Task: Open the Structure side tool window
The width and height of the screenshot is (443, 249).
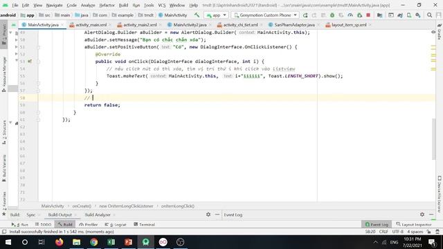Action: tap(4, 133)
